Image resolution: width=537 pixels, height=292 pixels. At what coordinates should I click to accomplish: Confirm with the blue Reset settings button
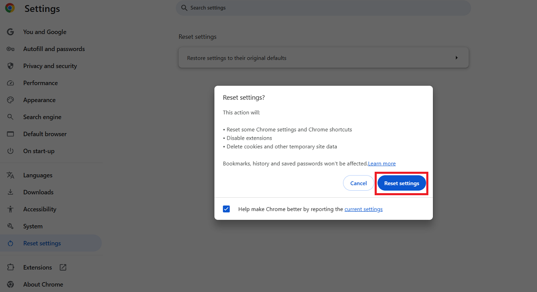[402, 183]
